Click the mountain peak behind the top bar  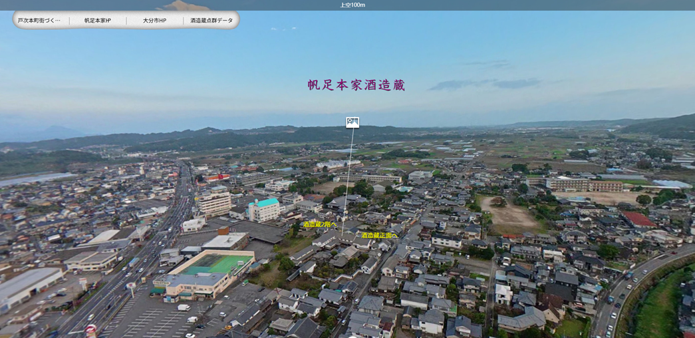[x=184, y=5]
